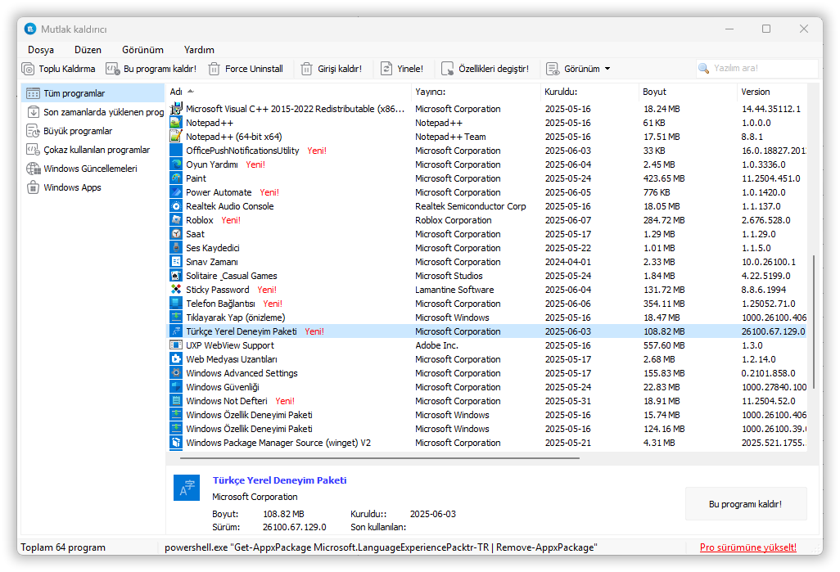Click the Son zamanlarda yüklenen sidebar icon

coord(33,112)
